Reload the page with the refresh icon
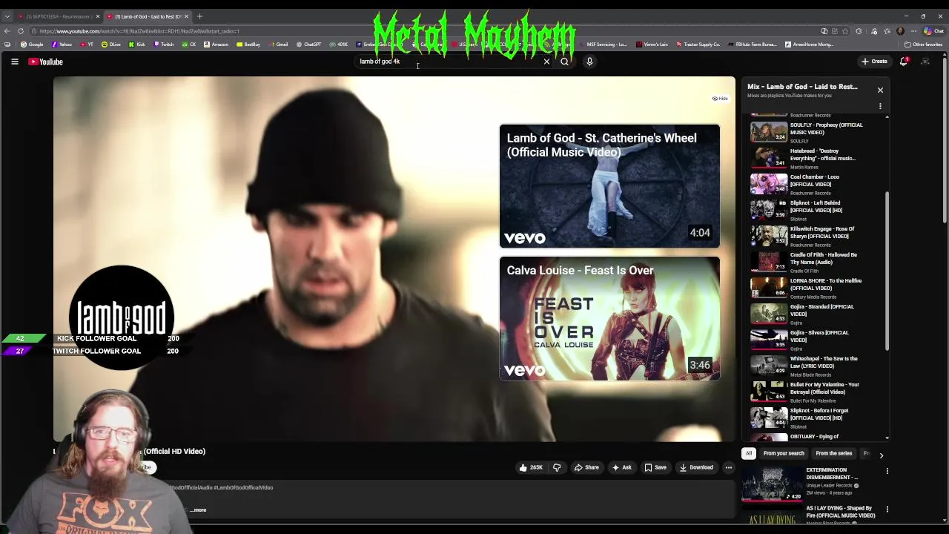The height and width of the screenshot is (534, 949). tap(21, 31)
